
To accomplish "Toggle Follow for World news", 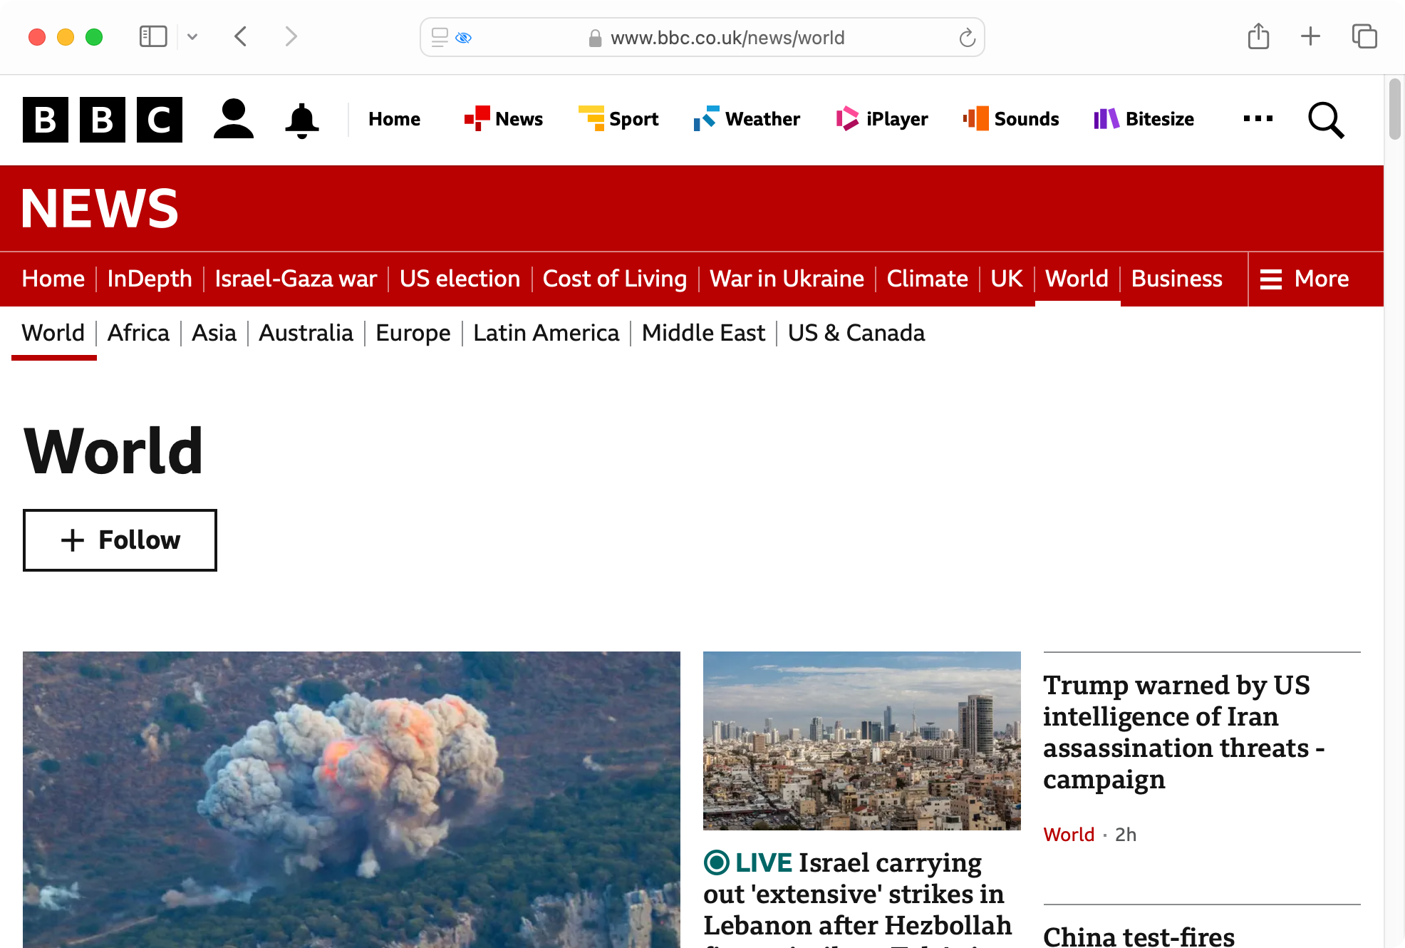I will pos(120,540).
